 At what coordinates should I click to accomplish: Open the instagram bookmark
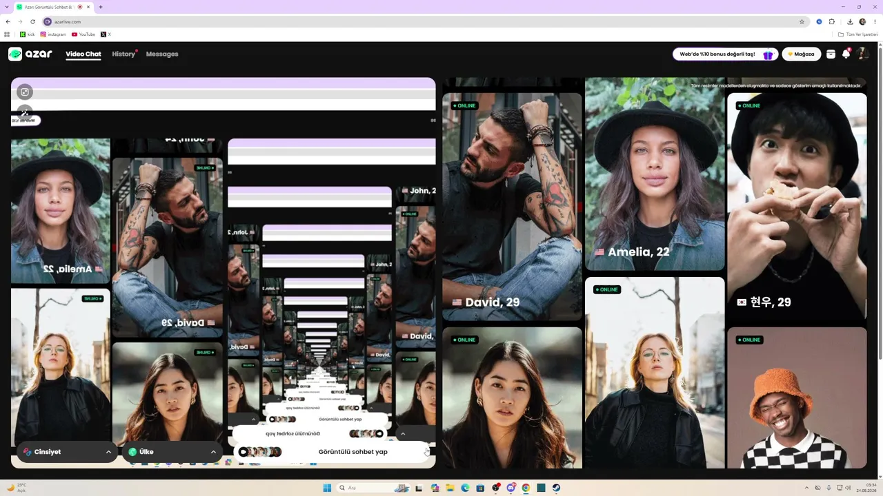(x=53, y=34)
